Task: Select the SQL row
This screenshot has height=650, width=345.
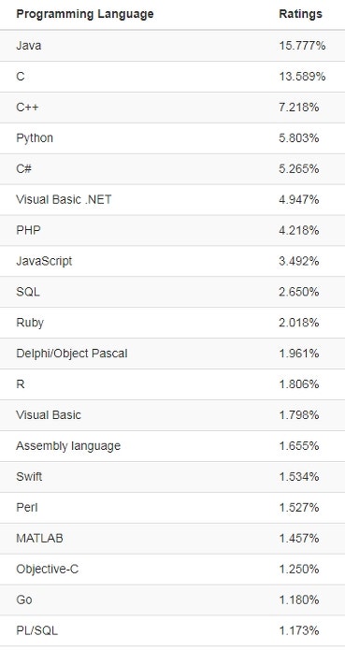Action: [x=172, y=292]
